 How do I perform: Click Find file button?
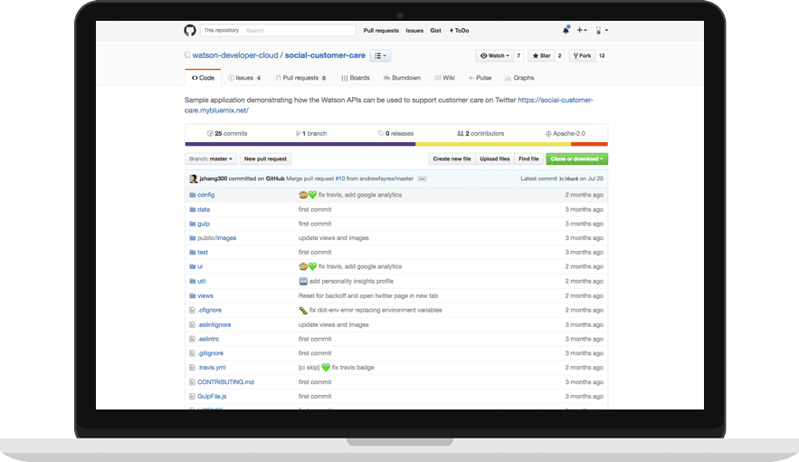pyautogui.click(x=529, y=159)
